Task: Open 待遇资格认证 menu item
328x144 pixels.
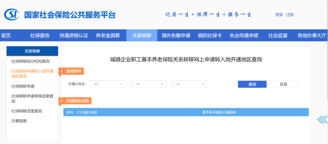Action: (74, 35)
